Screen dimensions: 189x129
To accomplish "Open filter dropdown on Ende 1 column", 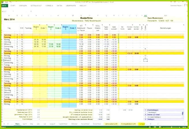I will pos(47,25).
